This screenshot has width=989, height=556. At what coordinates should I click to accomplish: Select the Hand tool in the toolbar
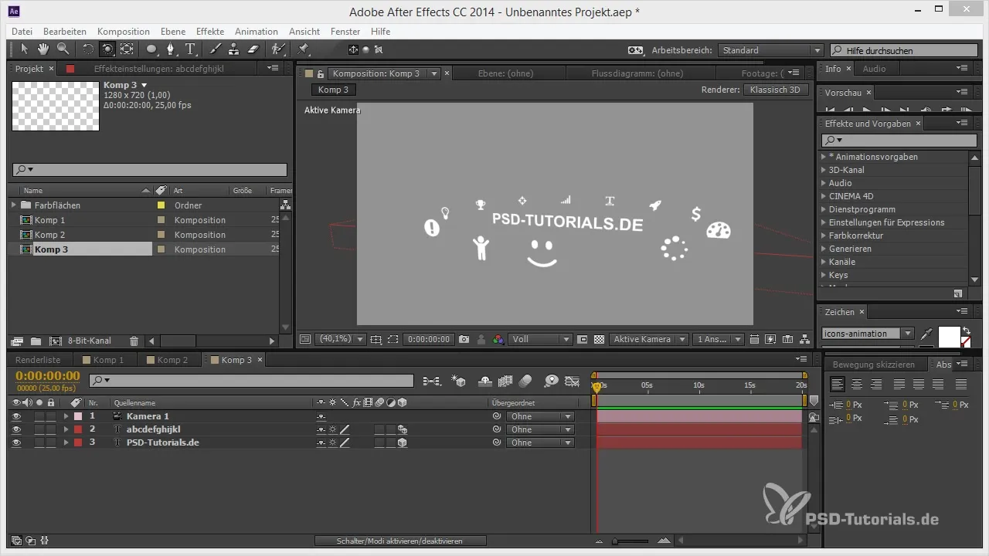[43, 49]
